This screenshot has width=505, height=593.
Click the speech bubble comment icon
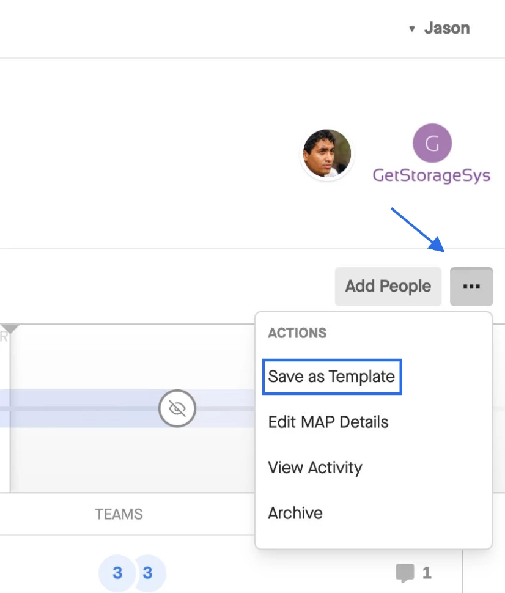coord(404,573)
